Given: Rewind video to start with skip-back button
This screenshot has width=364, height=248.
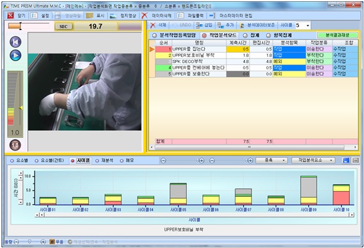Looking at the screenshot, I should click(15, 42).
